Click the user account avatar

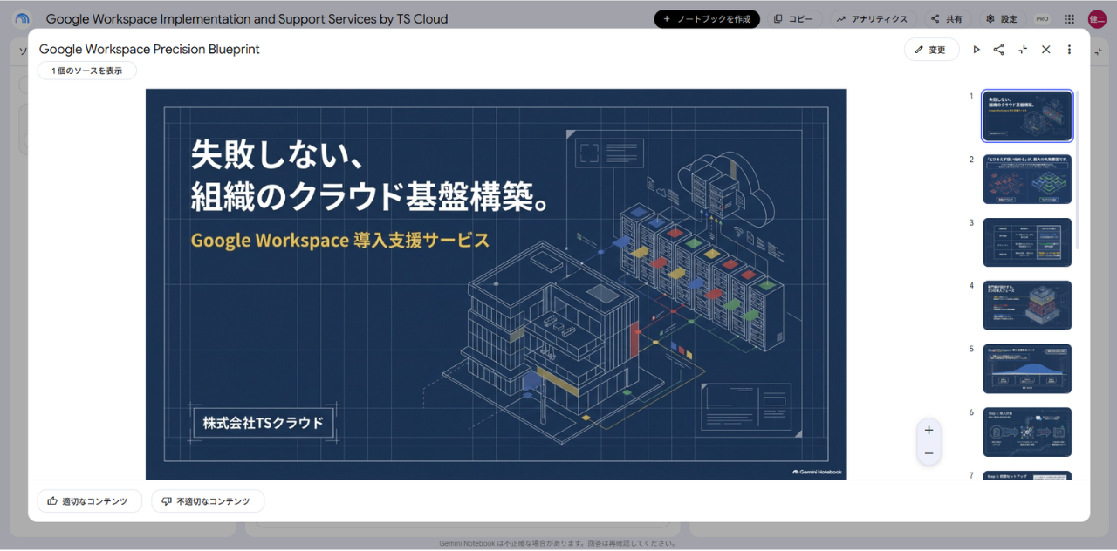(x=1097, y=18)
